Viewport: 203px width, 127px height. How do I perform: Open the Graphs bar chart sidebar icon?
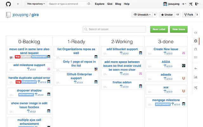(196, 77)
